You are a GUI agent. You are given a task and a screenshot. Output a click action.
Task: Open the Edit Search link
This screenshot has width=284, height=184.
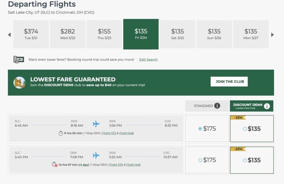point(148,59)
